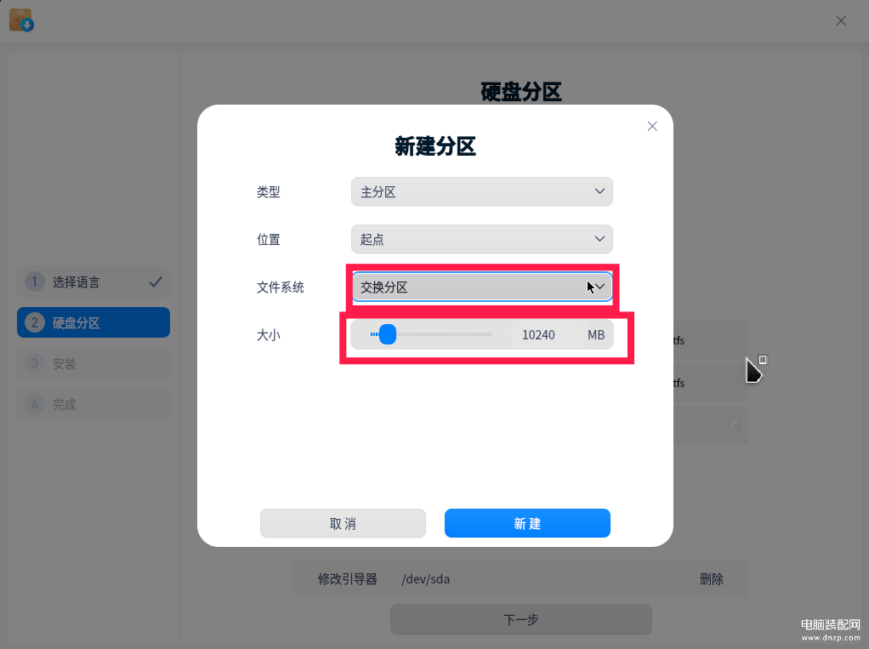Click the 修改引导器 label

[x=348, y=579]
